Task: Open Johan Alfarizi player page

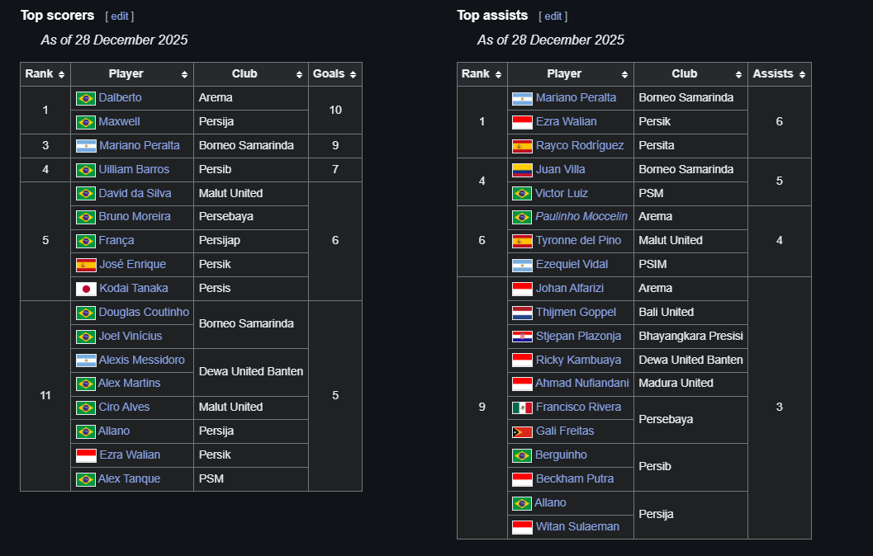Action: (570, 288)
